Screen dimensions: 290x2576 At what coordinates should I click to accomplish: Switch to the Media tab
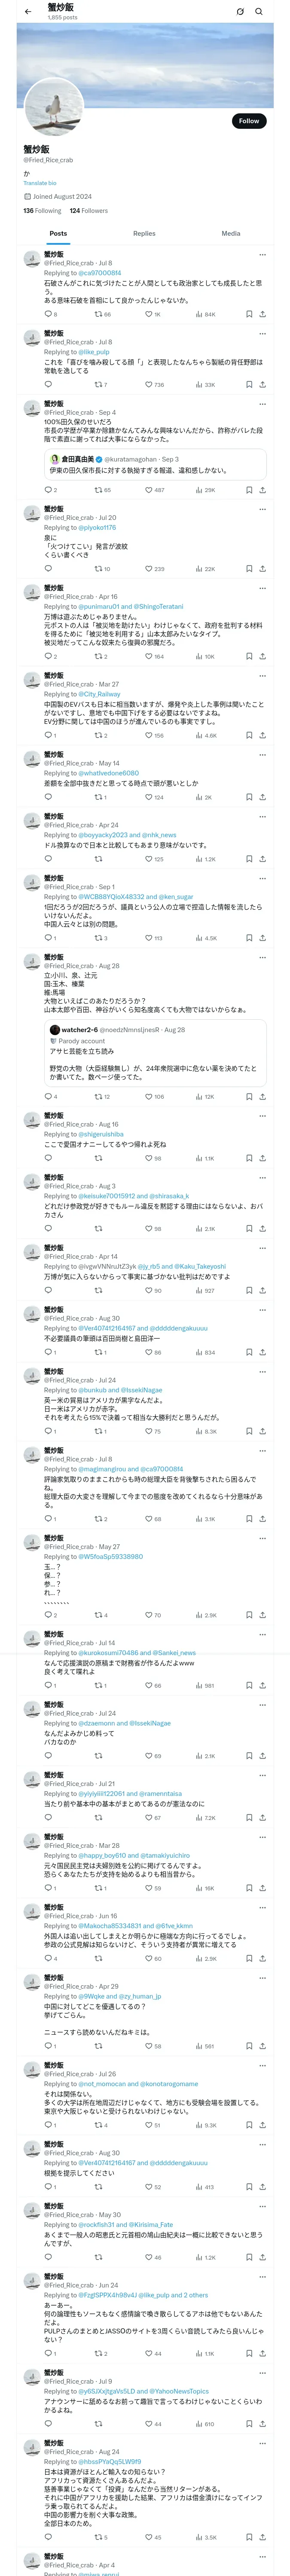230,233
